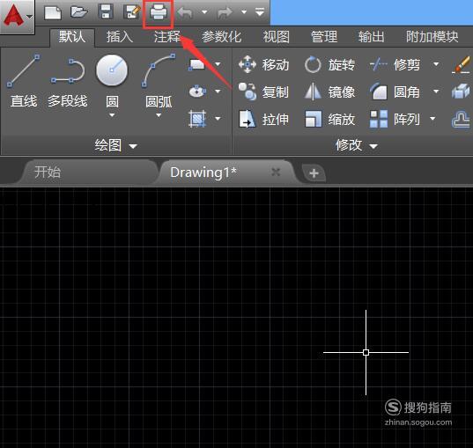The width and height of the screenshot is (473, 448).
Task: Switch to the 注释 ribbon tab
Action: tap(167, 37)
